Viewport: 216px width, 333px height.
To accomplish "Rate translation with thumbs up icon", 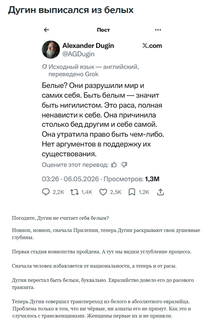I will click(x=114, y=165).
